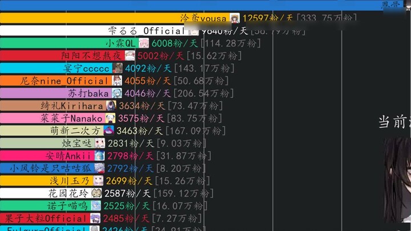Click the 菜菜子Nanako avatar icon
Screen dimensions: 411x231
(110, 118)
